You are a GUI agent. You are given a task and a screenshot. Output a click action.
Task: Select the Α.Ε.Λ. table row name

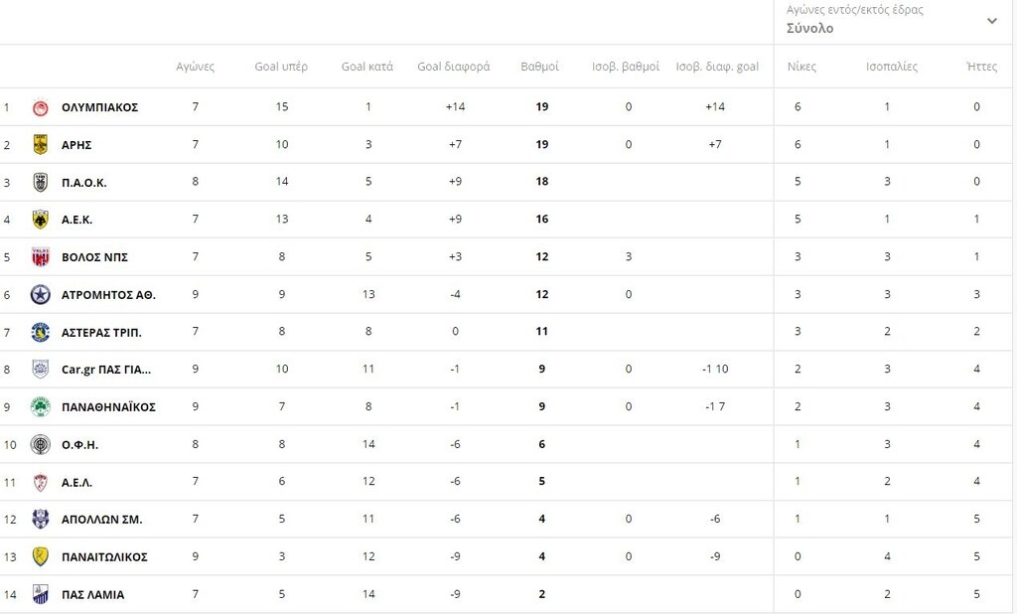[76, 483]
